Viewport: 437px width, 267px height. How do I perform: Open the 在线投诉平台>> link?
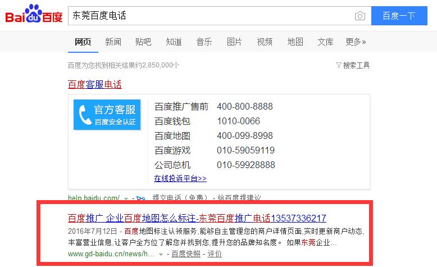pos(180,178)
